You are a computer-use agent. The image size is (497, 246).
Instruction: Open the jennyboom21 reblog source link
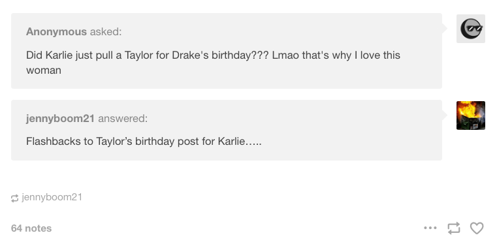52,198
